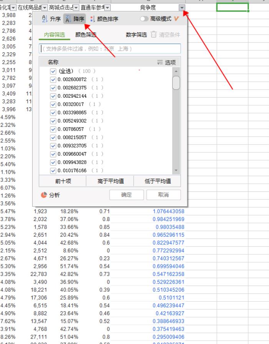Open the 竞争度 column filter dropdown
Viewport: 269px width, 344px height.
[x=182, y=8]
